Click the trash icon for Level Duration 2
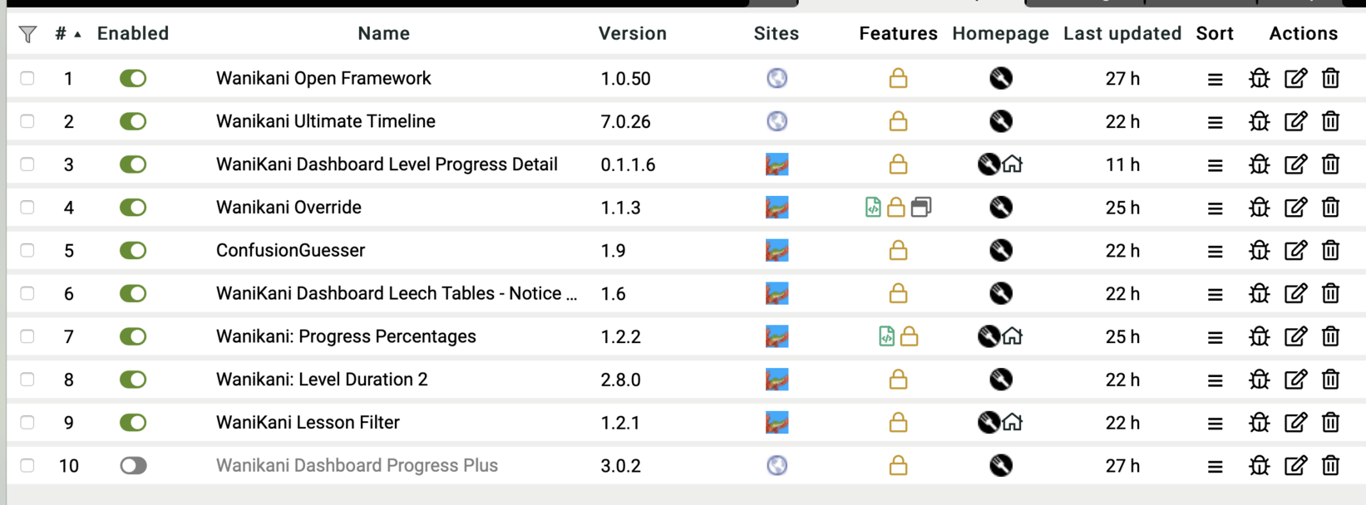1366x505 pixels. pos(1330,380)
